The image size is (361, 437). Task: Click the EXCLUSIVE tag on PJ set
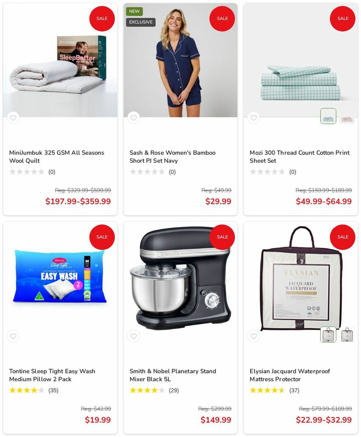click(x=141, y=22)
